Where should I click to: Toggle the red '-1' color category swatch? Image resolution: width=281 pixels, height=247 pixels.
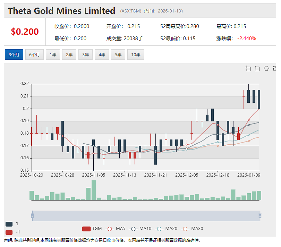pyautogui.click(x=9, y=232)
